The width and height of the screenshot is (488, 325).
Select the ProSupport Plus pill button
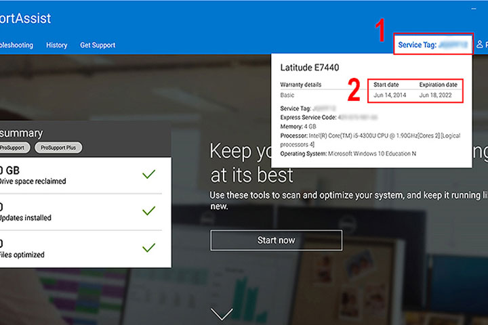pos(58,148)
